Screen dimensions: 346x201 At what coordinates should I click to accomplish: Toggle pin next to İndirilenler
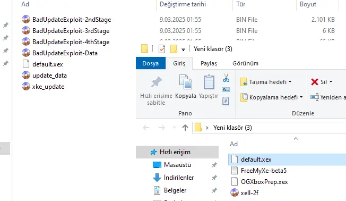pyautogui.click(x=214, y=178)
